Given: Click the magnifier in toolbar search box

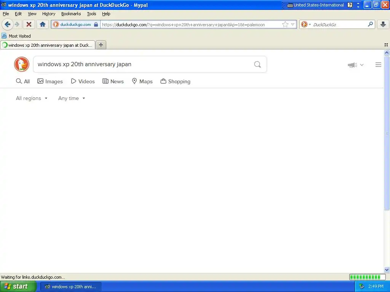Looking at the screenshot, I should (x=370, y=24).
